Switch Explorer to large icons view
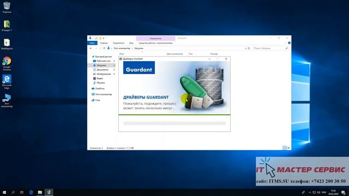 click(288, 148)
